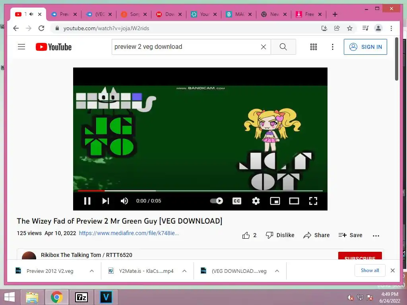
Task: Open the YouTube hamburger guide menu
Action: tap(21, 47)
